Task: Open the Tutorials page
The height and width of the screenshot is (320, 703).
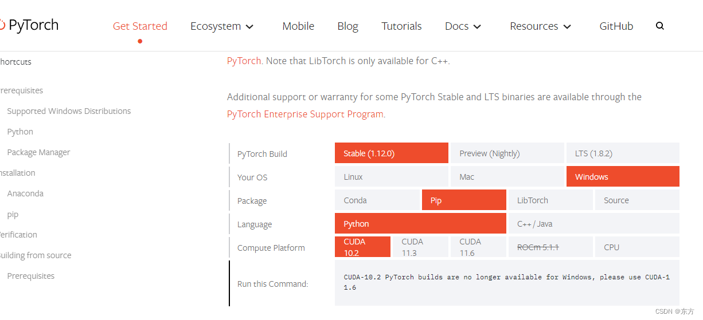Action: click(x=401, y=26)
